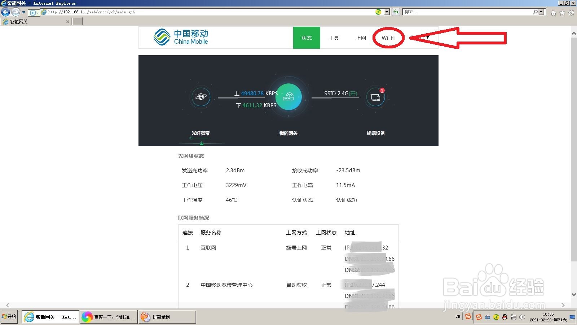Click the magnifier search icon
Image resolution: width=577 pixels, height=325 pixels.
[536, 12]
